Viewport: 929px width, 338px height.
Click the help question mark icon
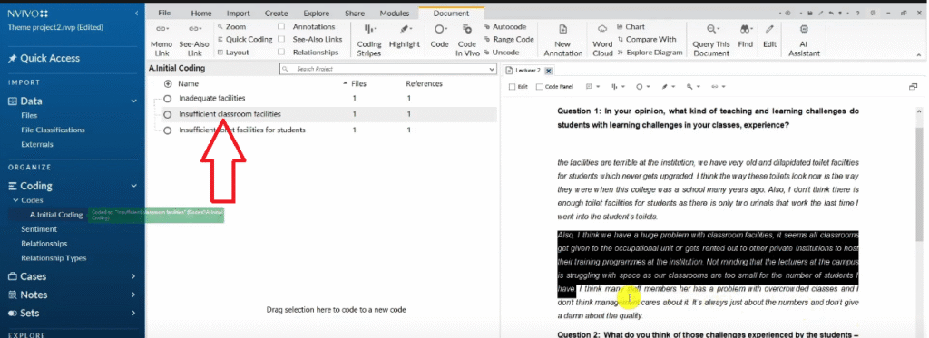pyautogui.click(x=857, y=13)
